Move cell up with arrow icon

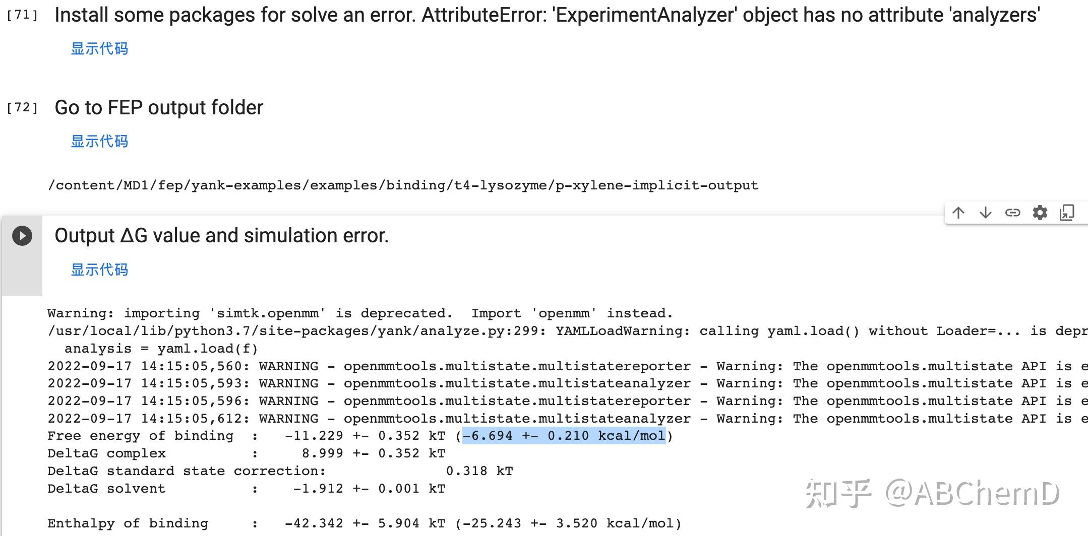tap(958, 213)
